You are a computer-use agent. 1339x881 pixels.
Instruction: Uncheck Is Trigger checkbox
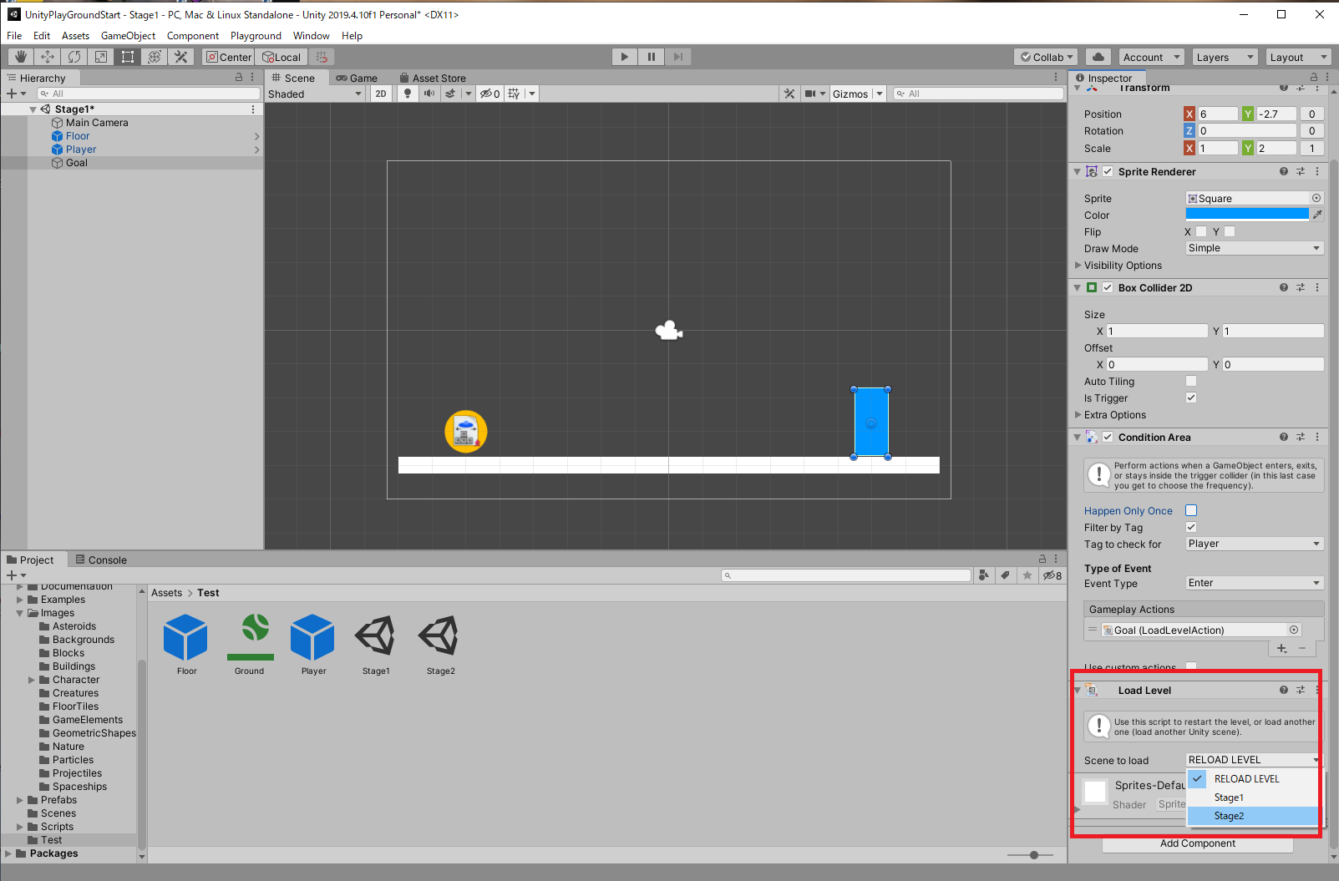click(x=1191, y=397)
